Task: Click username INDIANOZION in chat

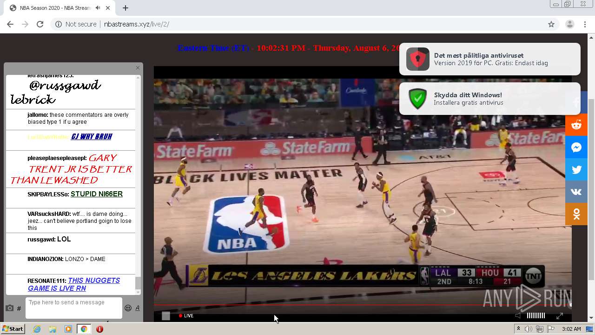Action: 45,259
